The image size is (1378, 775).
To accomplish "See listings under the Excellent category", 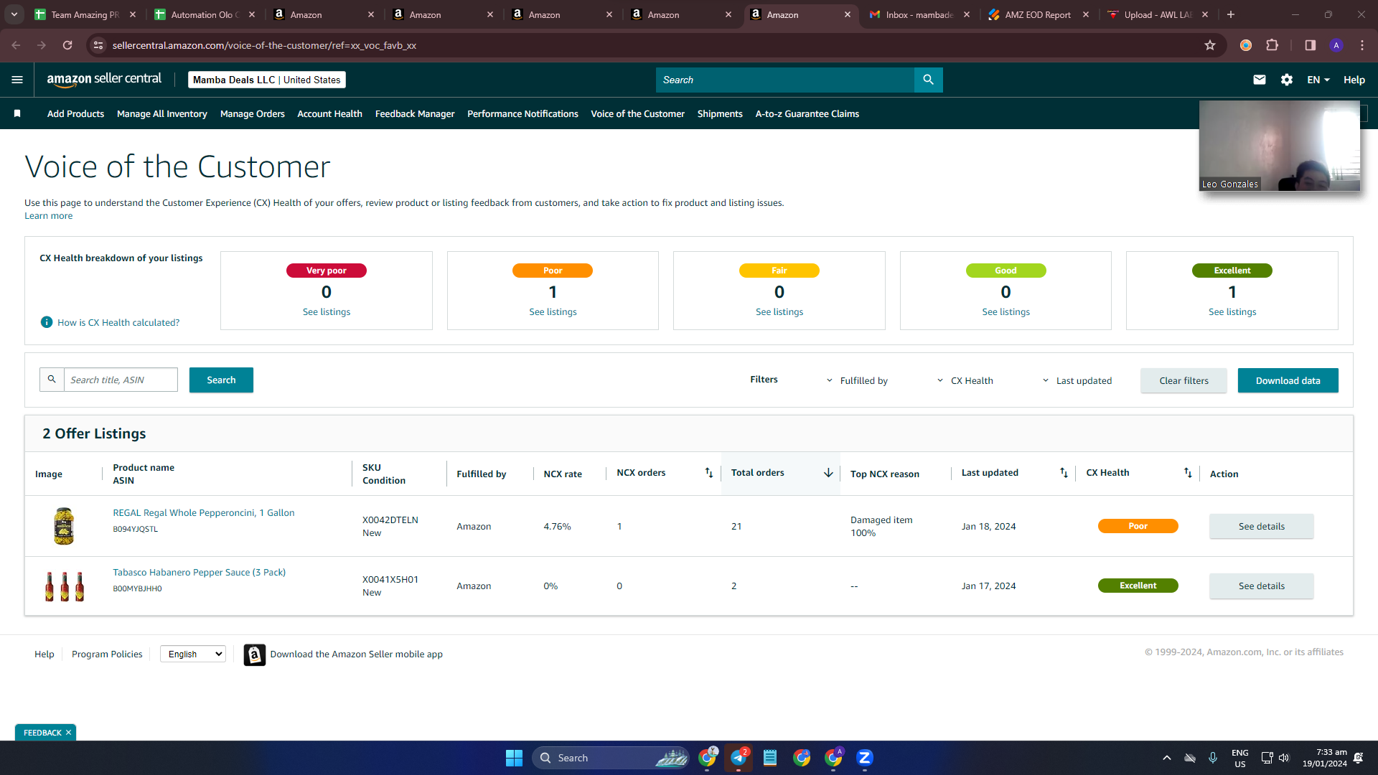I will [x=1232, y=312].
